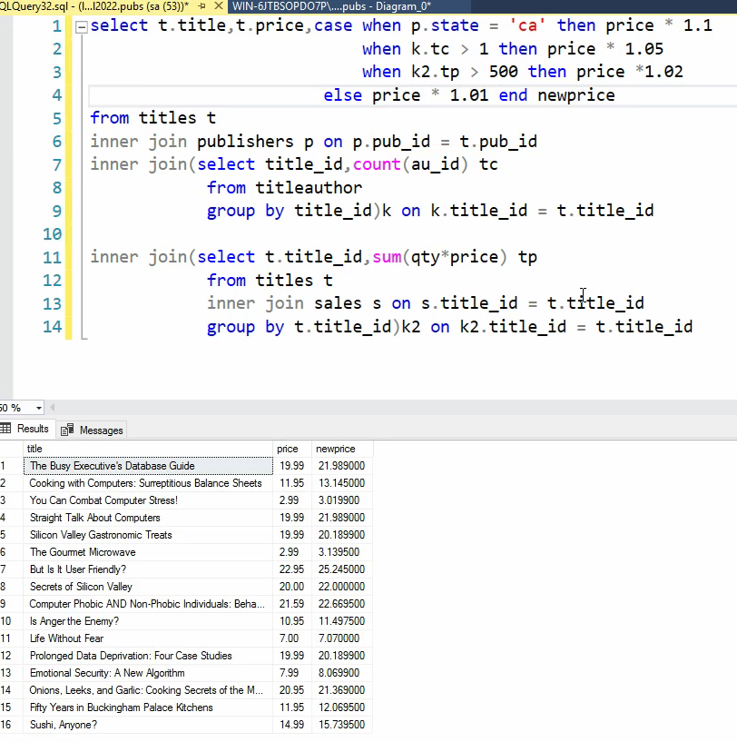This screenshot has height=742, width=737.
Task: Select newprice value 22.000000
Action: [x=342, y=587]
